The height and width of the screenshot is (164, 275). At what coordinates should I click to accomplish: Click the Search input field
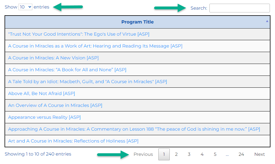[239, 8]
